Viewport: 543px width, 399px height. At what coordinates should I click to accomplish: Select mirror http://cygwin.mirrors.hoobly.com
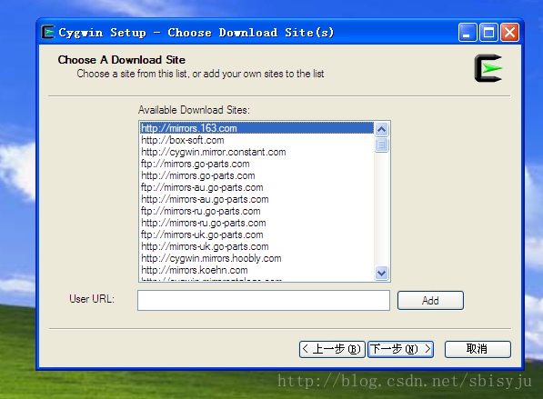coord(257,258)
